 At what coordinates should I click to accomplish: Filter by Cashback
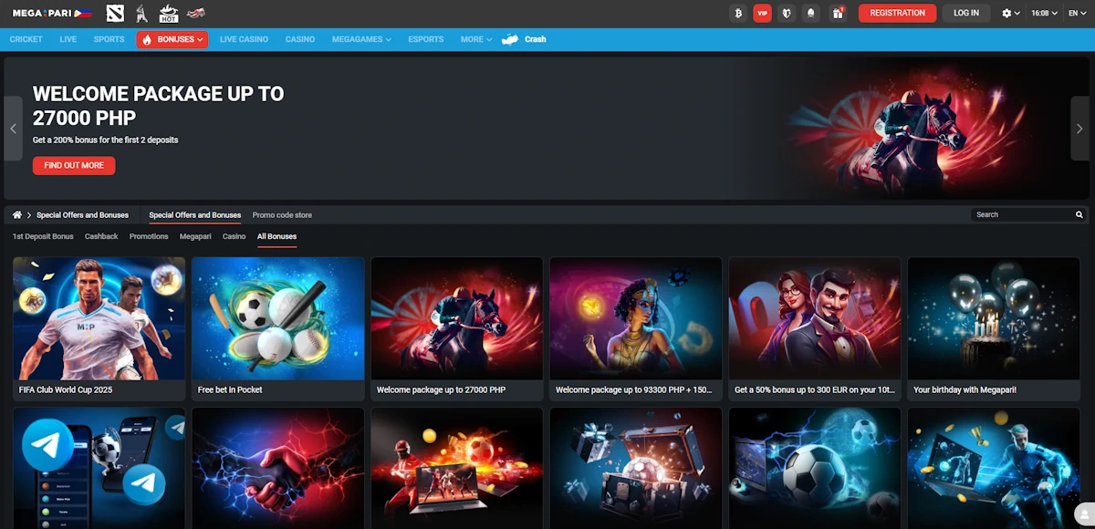pos(101,236)
